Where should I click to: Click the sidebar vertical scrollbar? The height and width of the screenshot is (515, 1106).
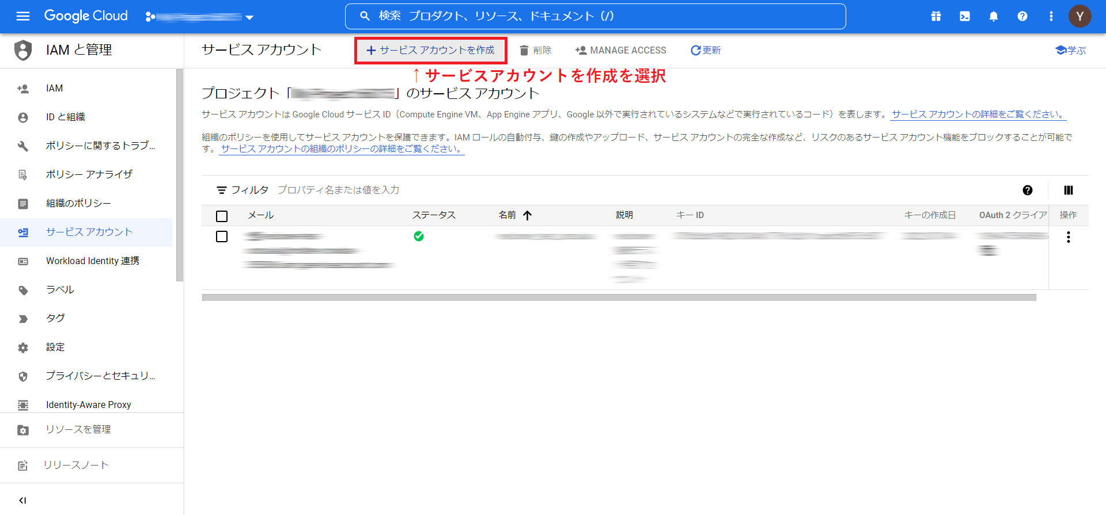[180, 176]
